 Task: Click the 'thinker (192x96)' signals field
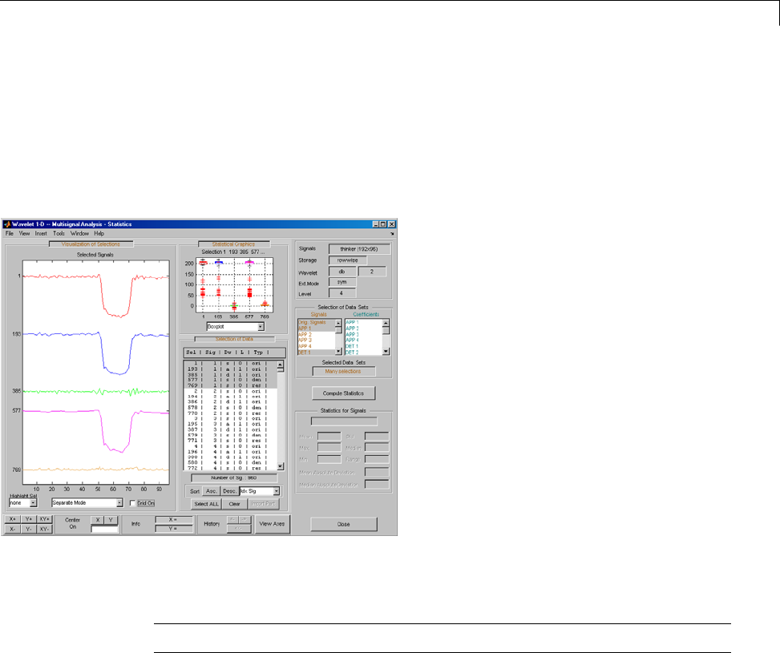coord(359,248)
